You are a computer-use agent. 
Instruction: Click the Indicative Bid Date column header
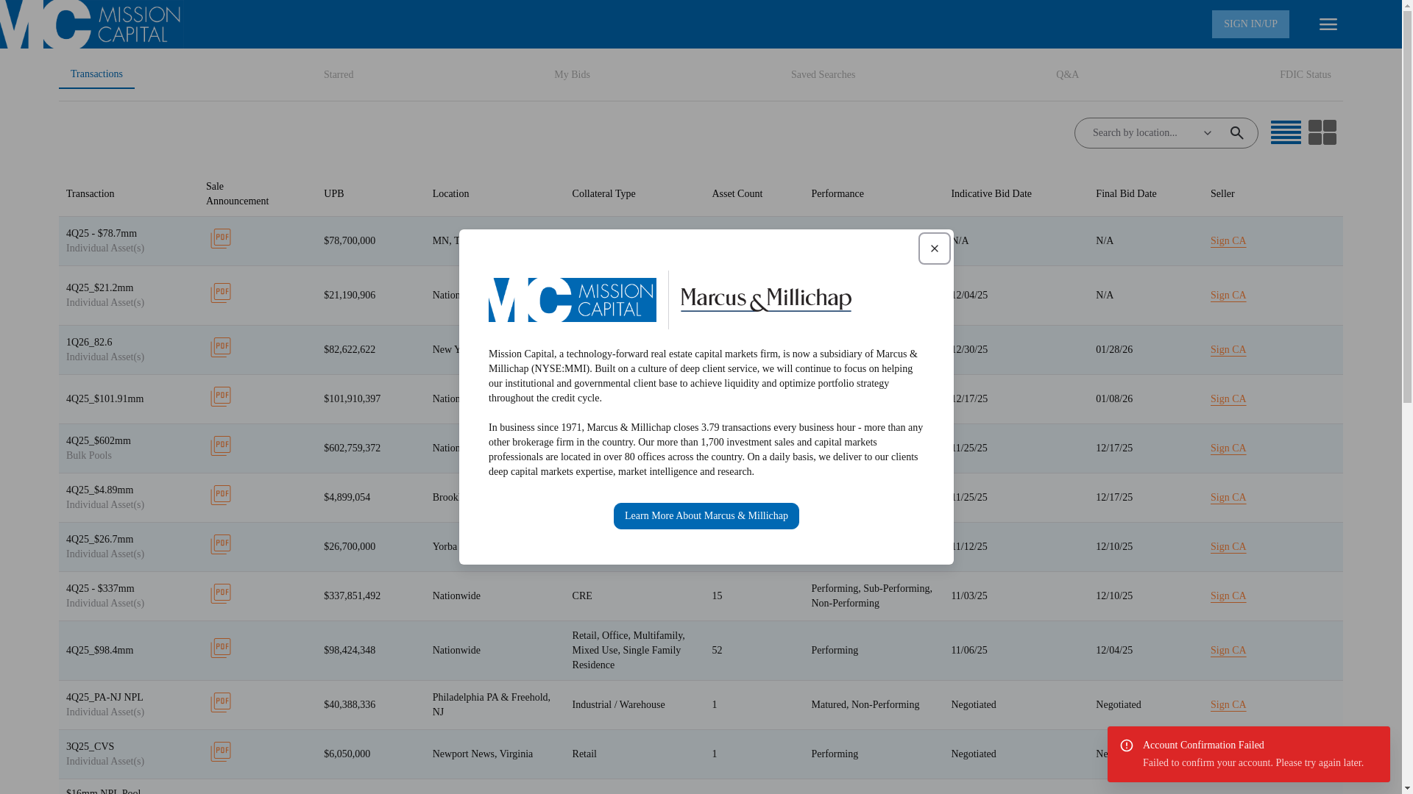click(x=991, y=194)
